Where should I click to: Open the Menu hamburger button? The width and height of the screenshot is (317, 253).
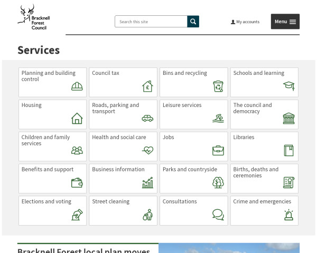285,22
